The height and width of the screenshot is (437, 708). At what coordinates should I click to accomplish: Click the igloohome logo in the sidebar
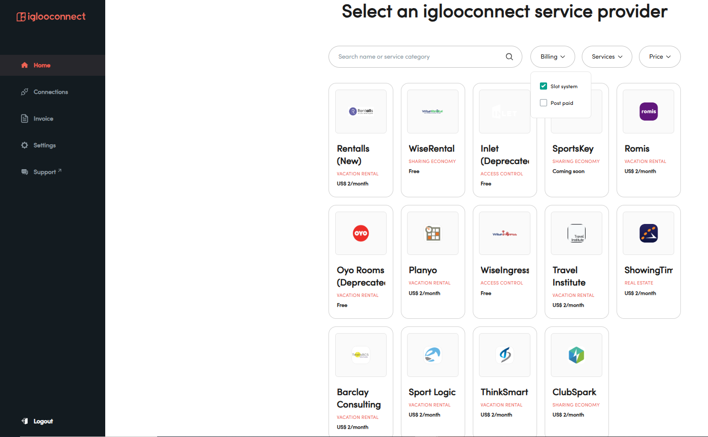point(51,17)
